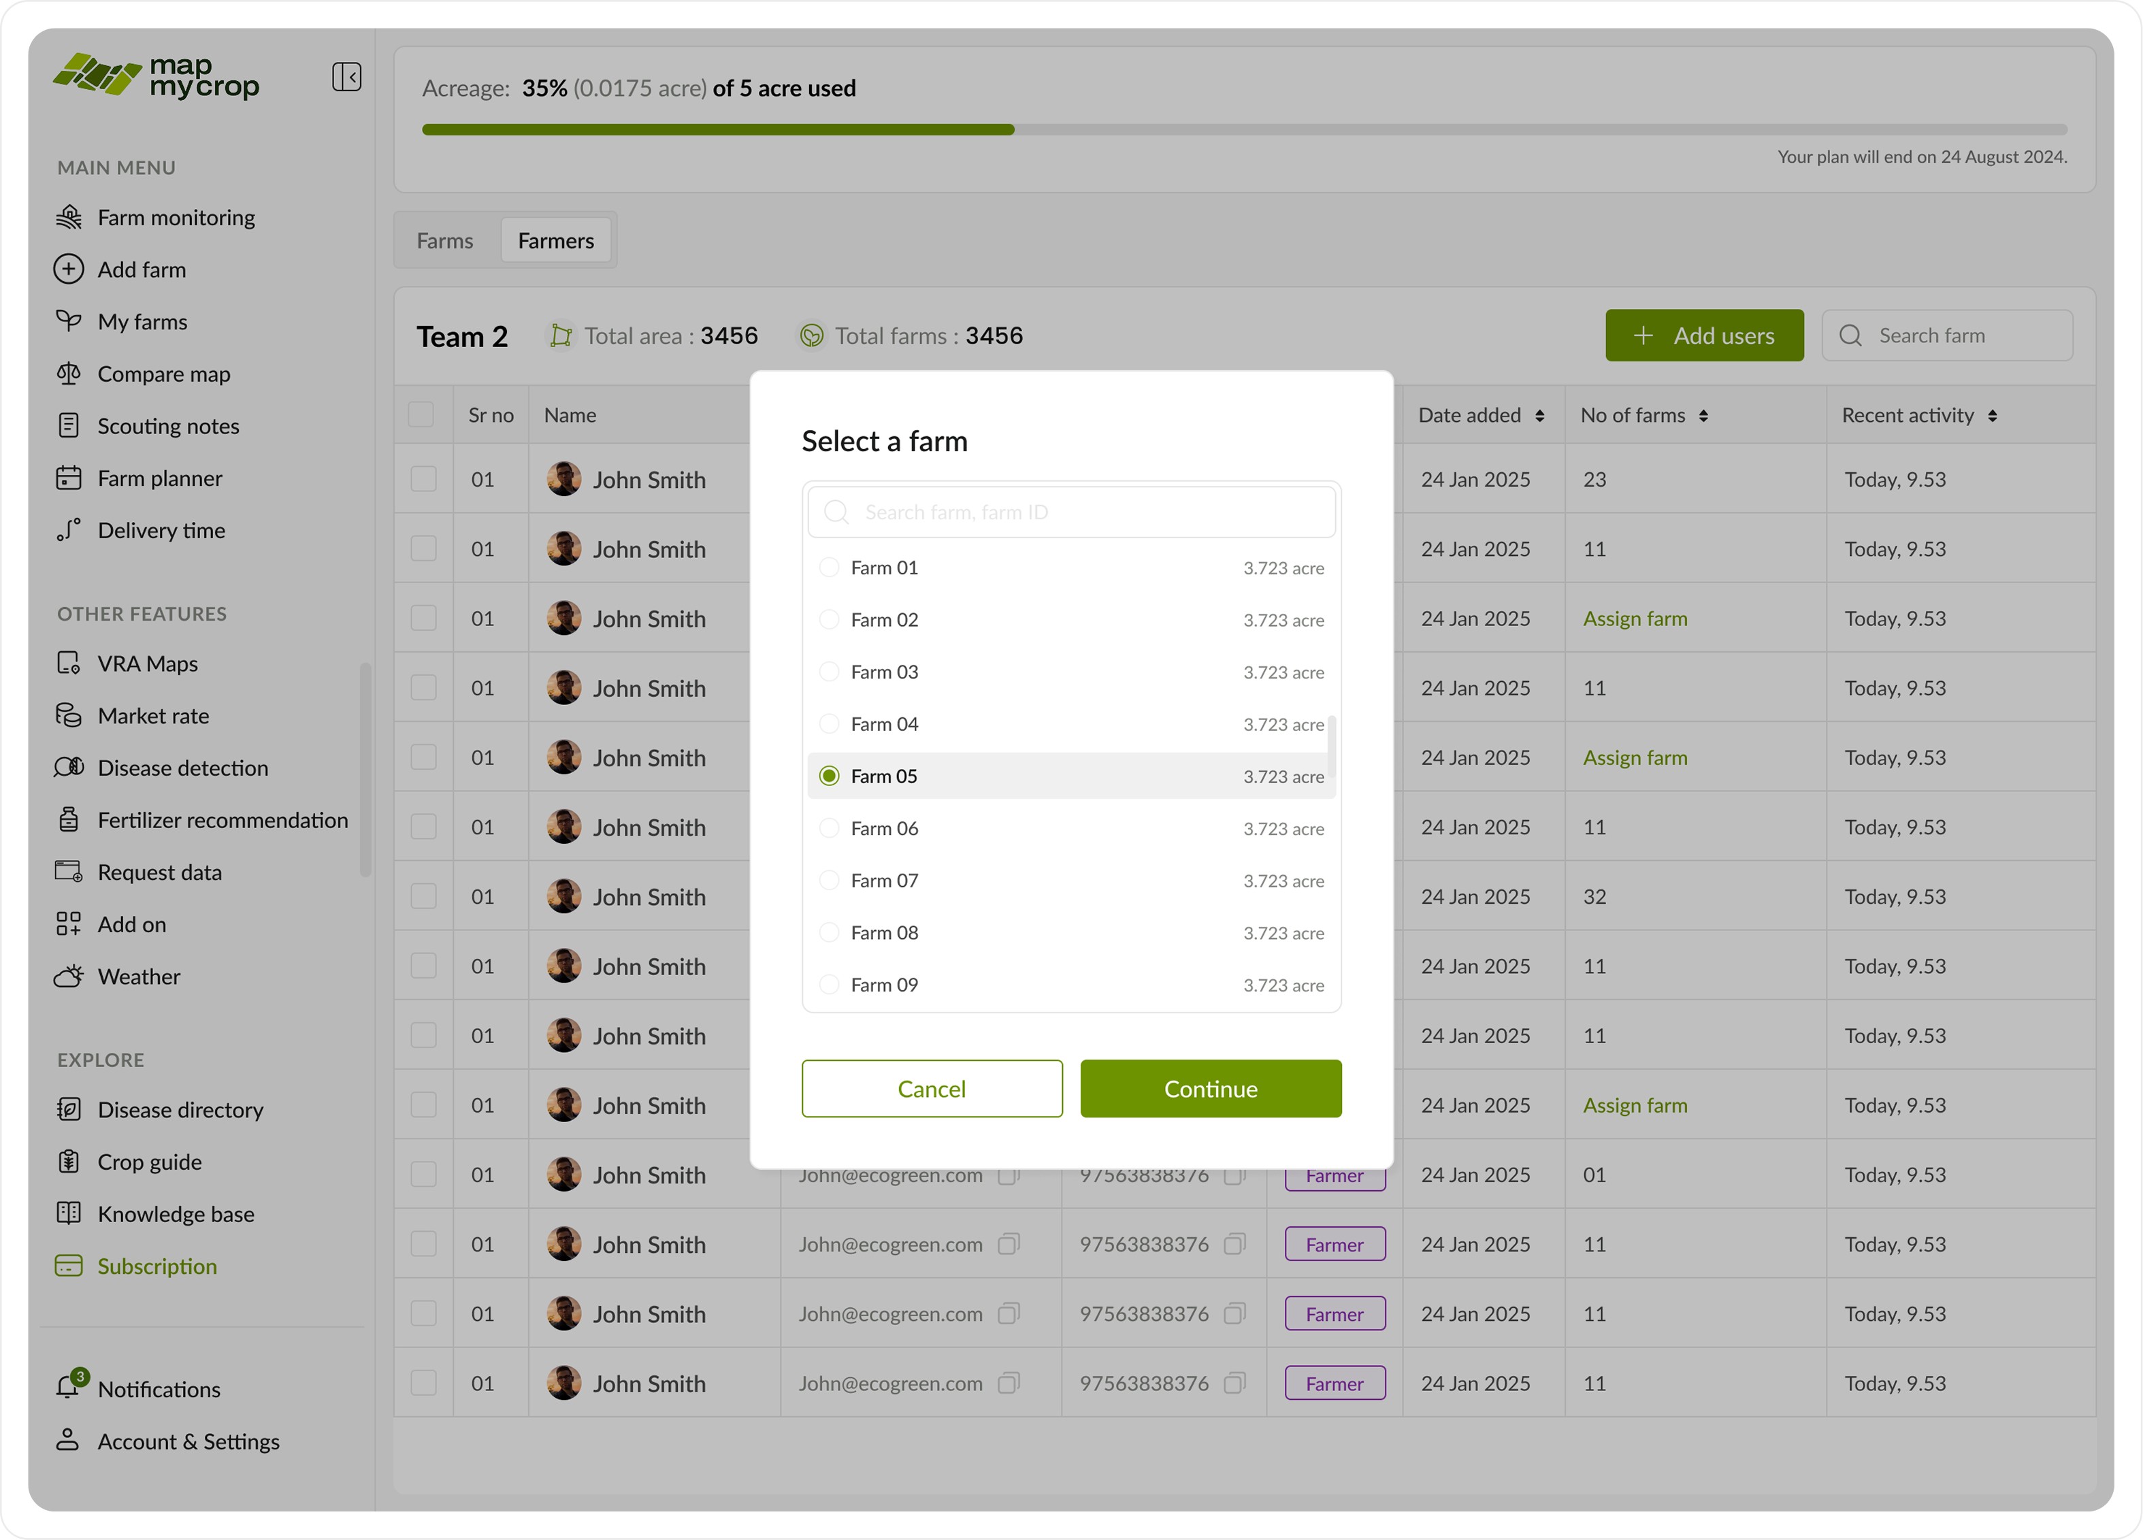This screenshot has height=1540, width=2143.
Task: Open Disease detection in sidebar
Action: click(x=182, y=768)
